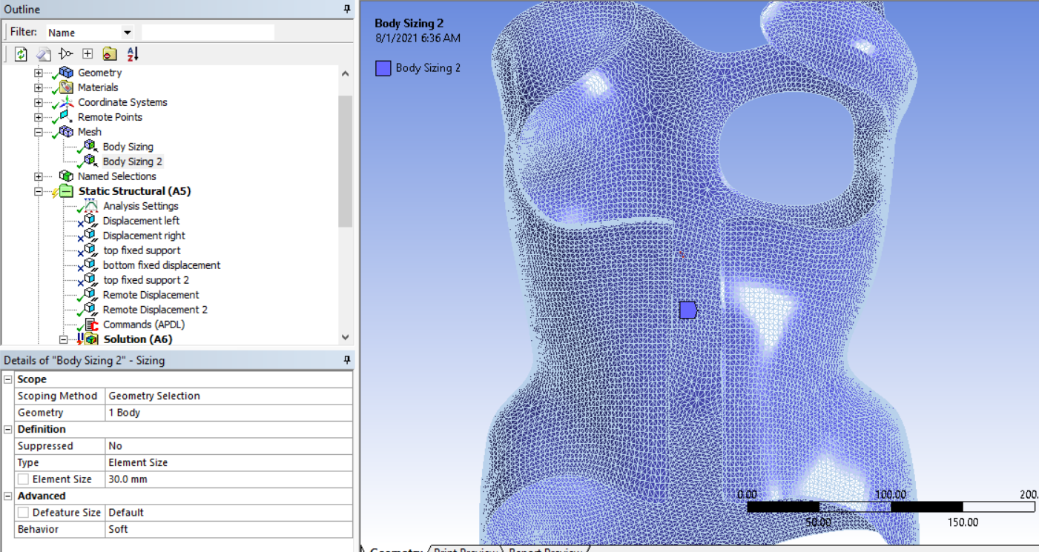Click the Geometry node icon
The height and width of the screenshot is (552, 1039).
tap(67, 73)
